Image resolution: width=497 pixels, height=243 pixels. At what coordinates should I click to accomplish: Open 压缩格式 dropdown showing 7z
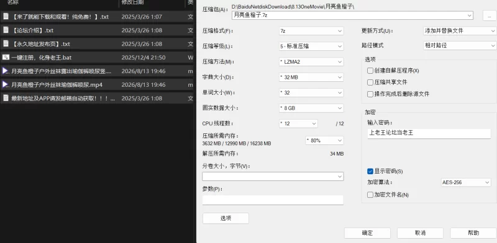point(311,31)
